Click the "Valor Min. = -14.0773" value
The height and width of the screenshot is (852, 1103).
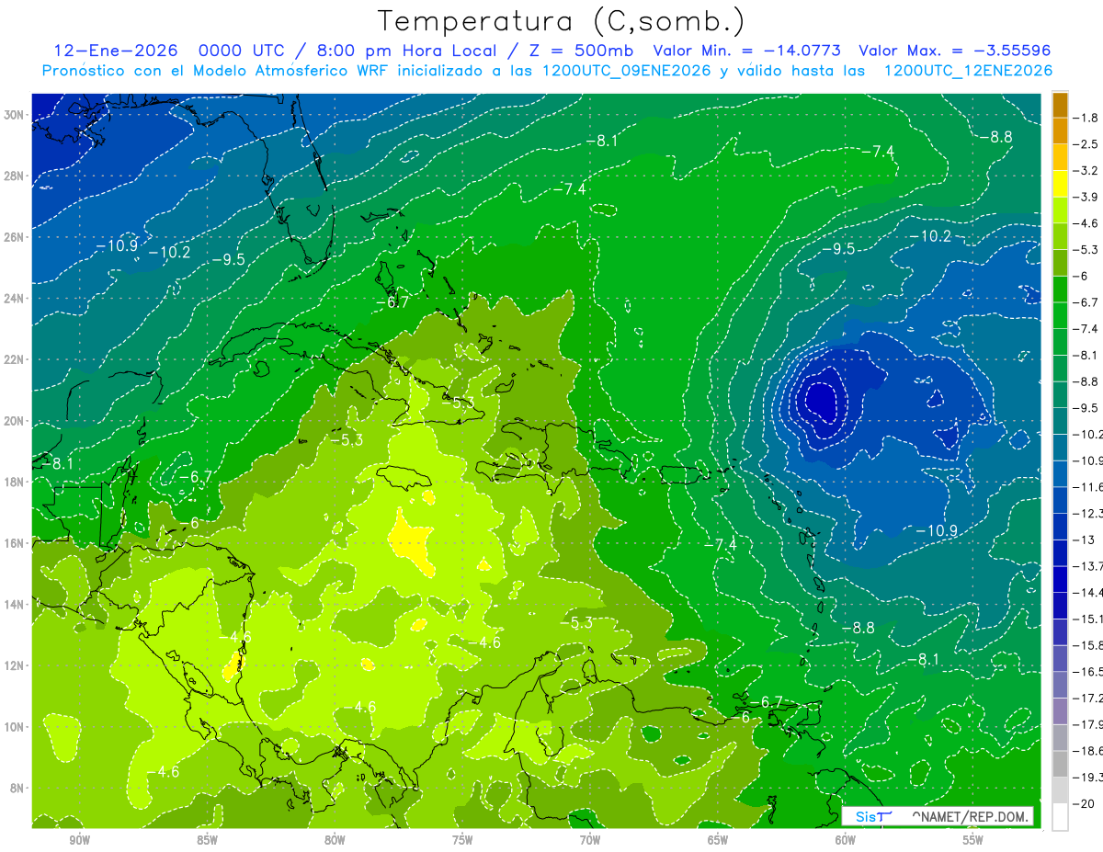coord(747,51)
